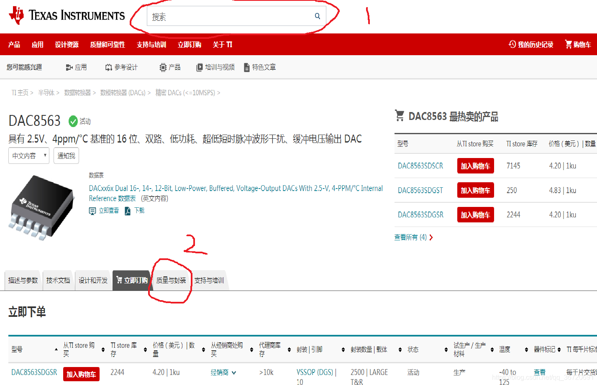Switch to 描述与参数 tab

pyautogui.click(x=23, y=280)
